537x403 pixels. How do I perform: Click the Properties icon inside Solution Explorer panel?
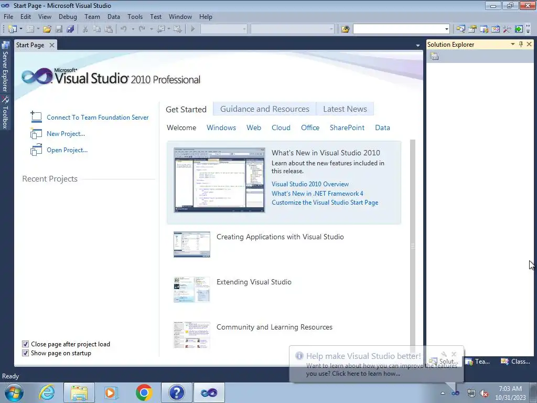tap(434, 56)
